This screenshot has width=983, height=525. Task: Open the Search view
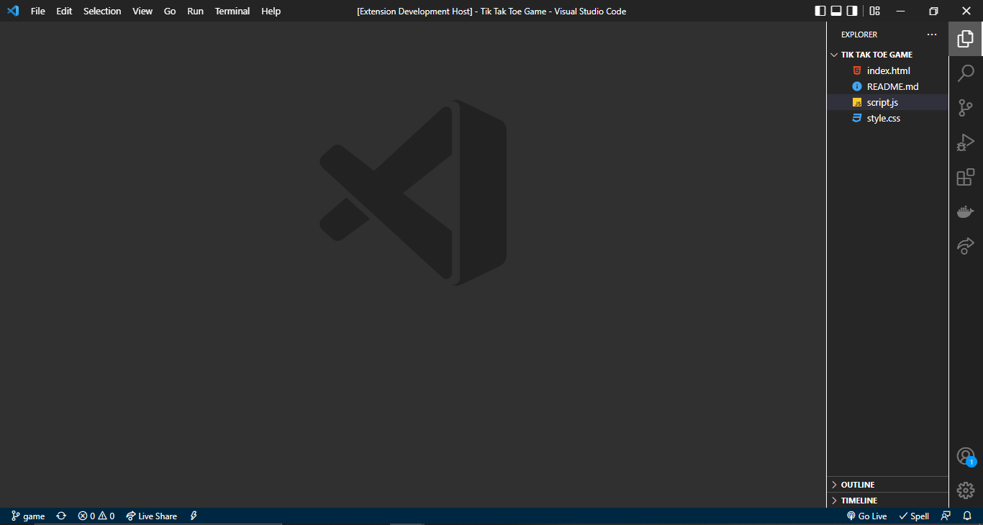point(966,73)
